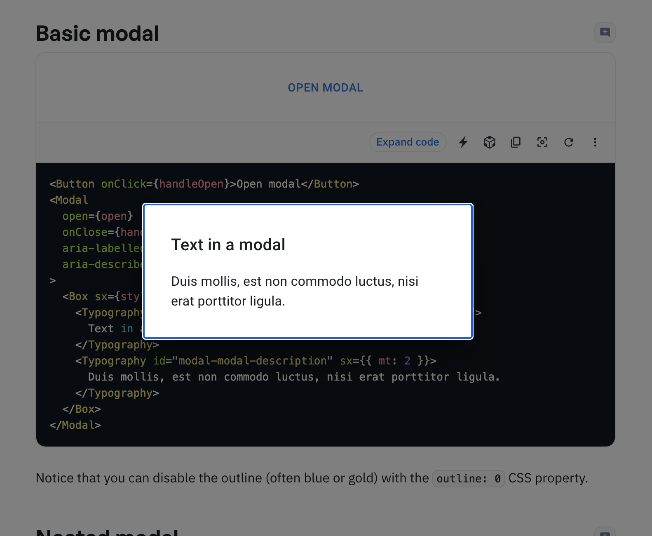Click the focus capture frame icon
This screenshot has width=652, height=536.
(x=542, y=142)
